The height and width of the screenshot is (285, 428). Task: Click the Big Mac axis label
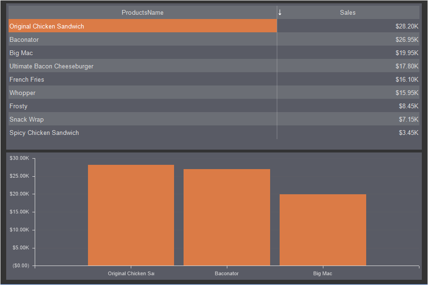coord(323,274)
